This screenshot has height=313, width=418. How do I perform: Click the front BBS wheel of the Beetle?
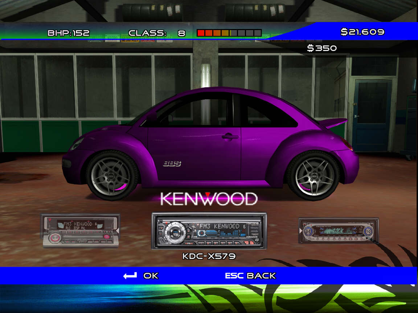point(112,176)
